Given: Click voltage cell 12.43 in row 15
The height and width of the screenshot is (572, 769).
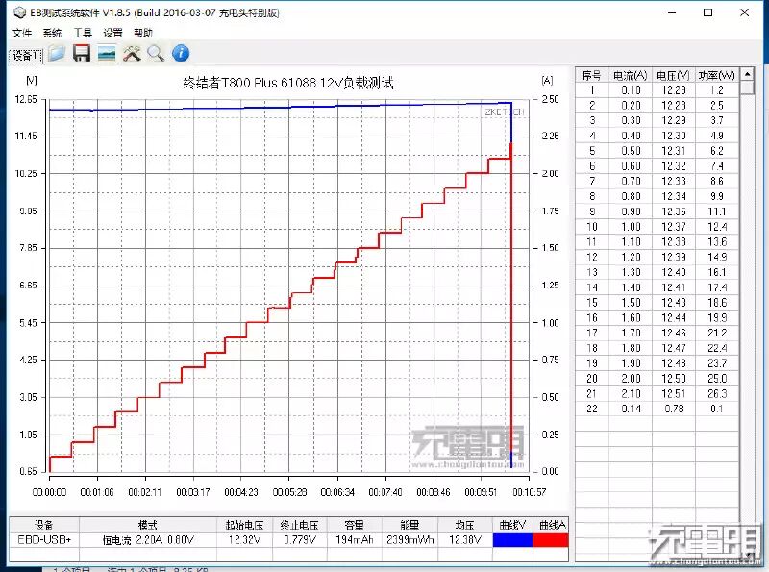Looking at the screenshot, I should 674,303.
